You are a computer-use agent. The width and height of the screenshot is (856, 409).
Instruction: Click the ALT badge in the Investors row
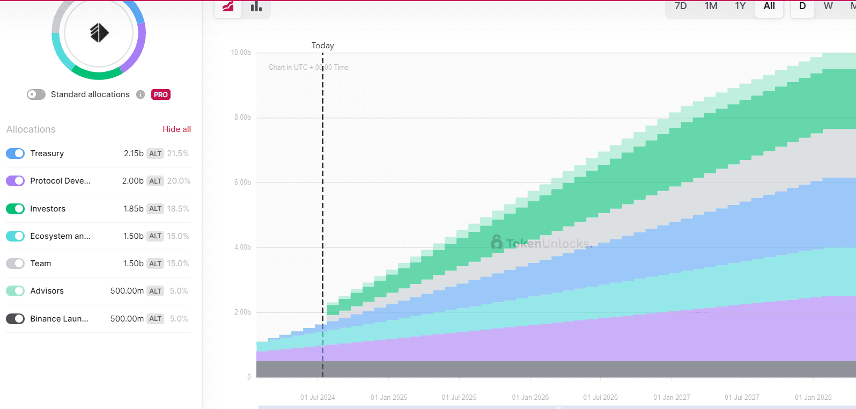156,209
